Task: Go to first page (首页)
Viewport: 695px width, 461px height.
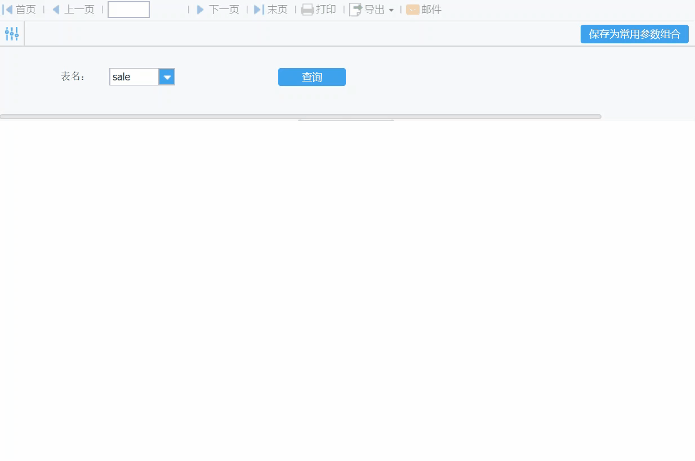Action: tap(19, 10)
